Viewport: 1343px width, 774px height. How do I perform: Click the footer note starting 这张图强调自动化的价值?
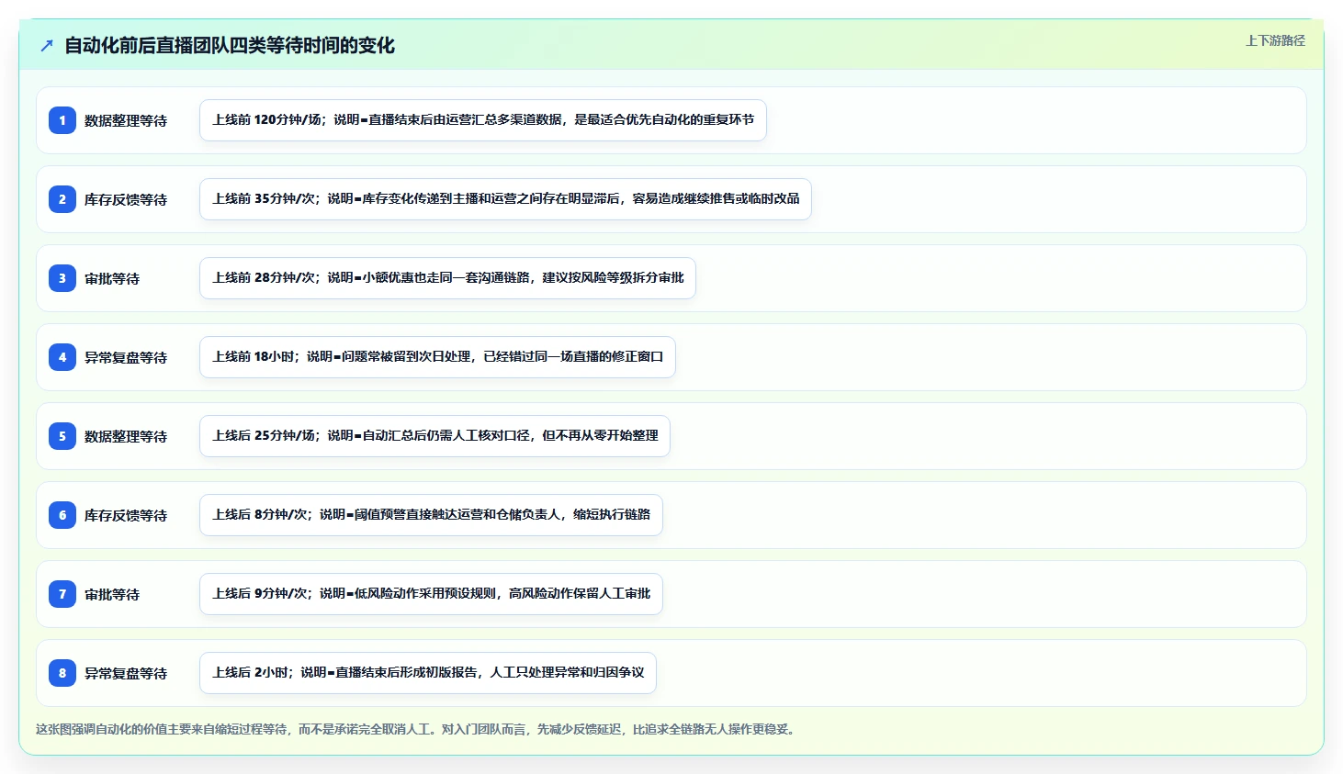pos(417,729)
